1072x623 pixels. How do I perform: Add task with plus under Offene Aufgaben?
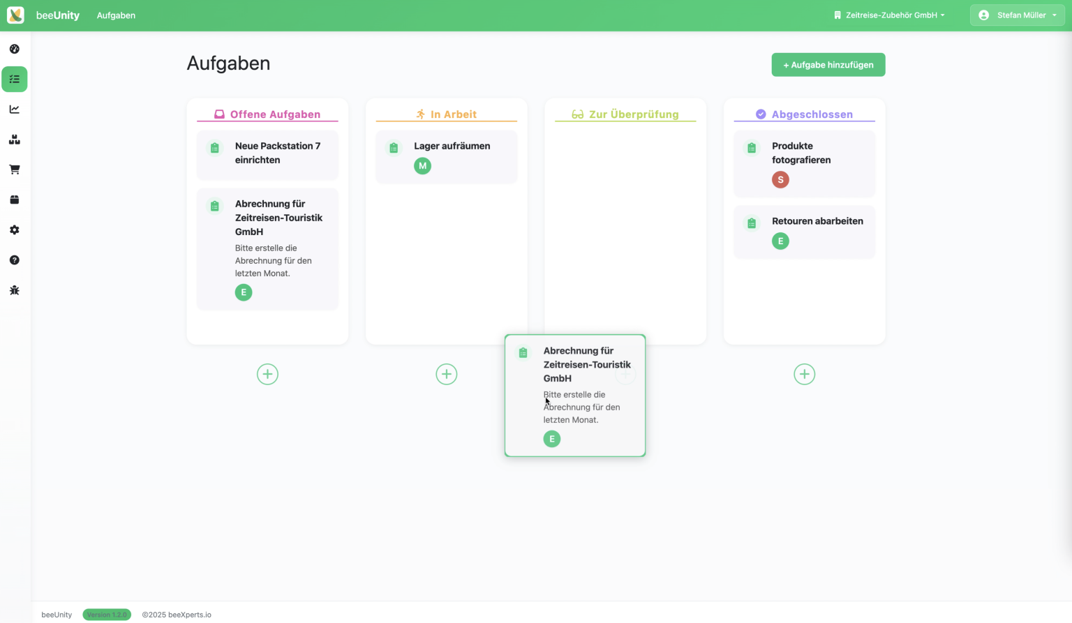[x=267, y=374]
